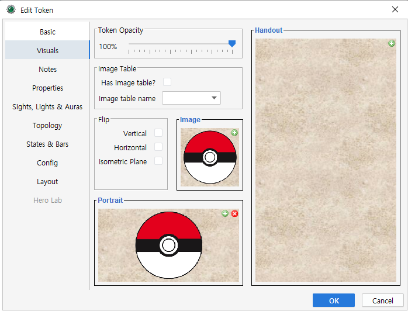Select the Config tab
The width and height of the screenshot is (408, 311).
pyautogui.click(x=47, y=163)
